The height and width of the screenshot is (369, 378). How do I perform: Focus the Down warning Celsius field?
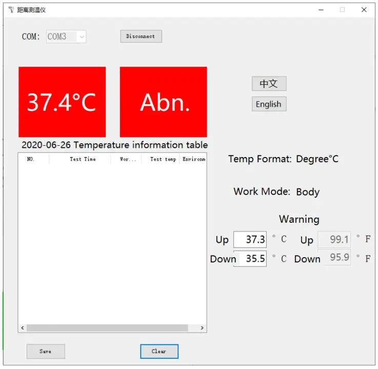pos(250,259)
